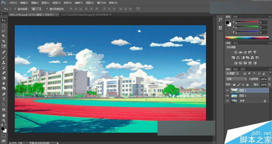Toggle Quick Mask mode icon
This screenshot has width=272, height=144.
point(4,136)
